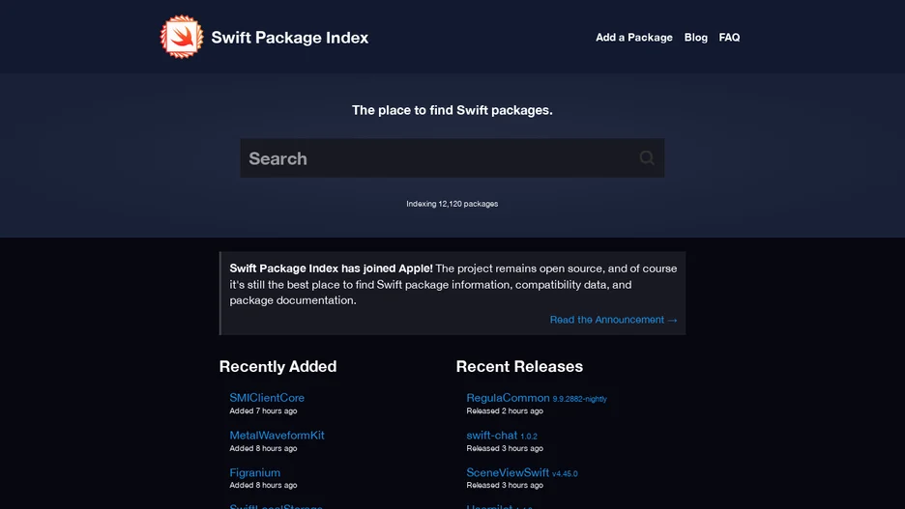Click the Recent Releases heading

(x=519, y=367)
